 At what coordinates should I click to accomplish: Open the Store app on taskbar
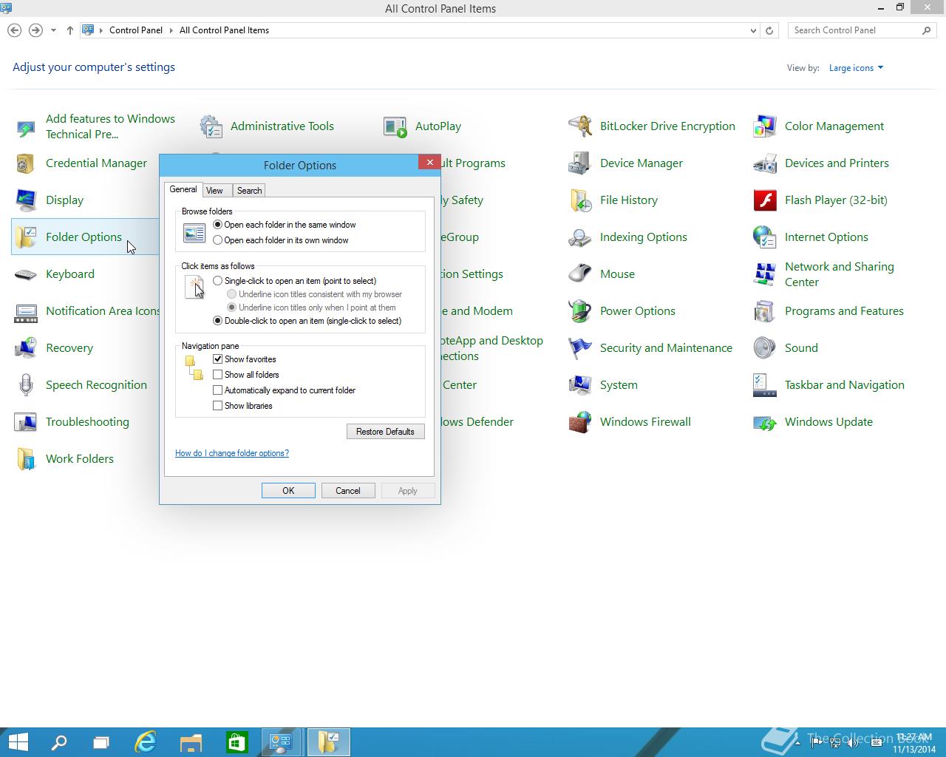click(x=236, y=742)
